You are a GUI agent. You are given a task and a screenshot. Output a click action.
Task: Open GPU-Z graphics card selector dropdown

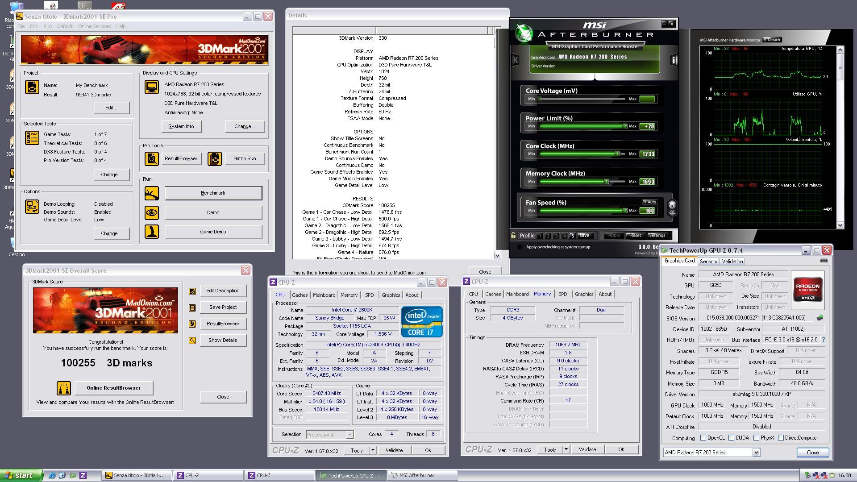coord(756,453)
